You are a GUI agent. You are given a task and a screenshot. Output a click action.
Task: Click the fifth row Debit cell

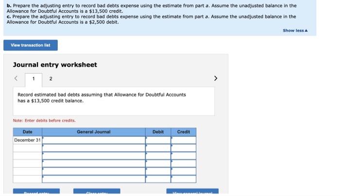(158, 171)
